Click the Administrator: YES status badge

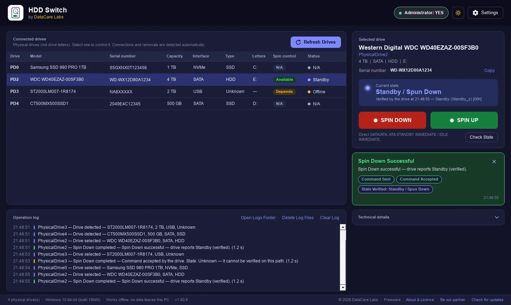[x=421, y=13]
